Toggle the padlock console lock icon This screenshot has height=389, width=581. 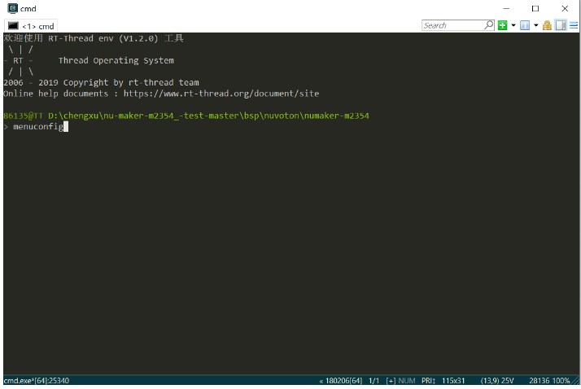[x=547, y=25]
